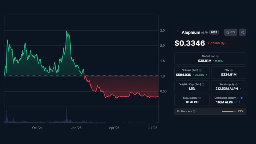Click the $584.93K volume value
Image resolution: width=256 pixels, height=144 pixels.
coord(183,75)
